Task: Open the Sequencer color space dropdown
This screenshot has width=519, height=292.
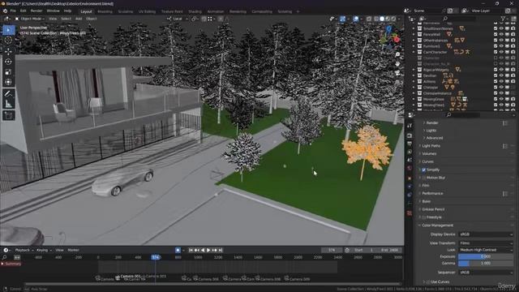Action: 486,273
